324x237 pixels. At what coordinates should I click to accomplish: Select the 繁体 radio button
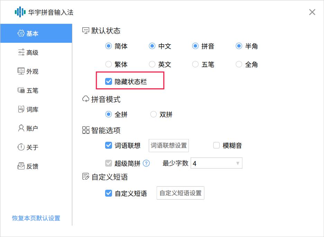coord(108,64)
